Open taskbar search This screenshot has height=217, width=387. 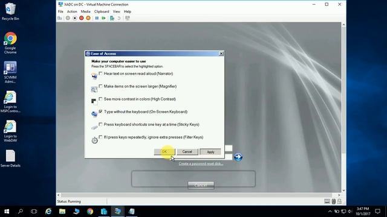pyautogui.click(x=21, y=212)
